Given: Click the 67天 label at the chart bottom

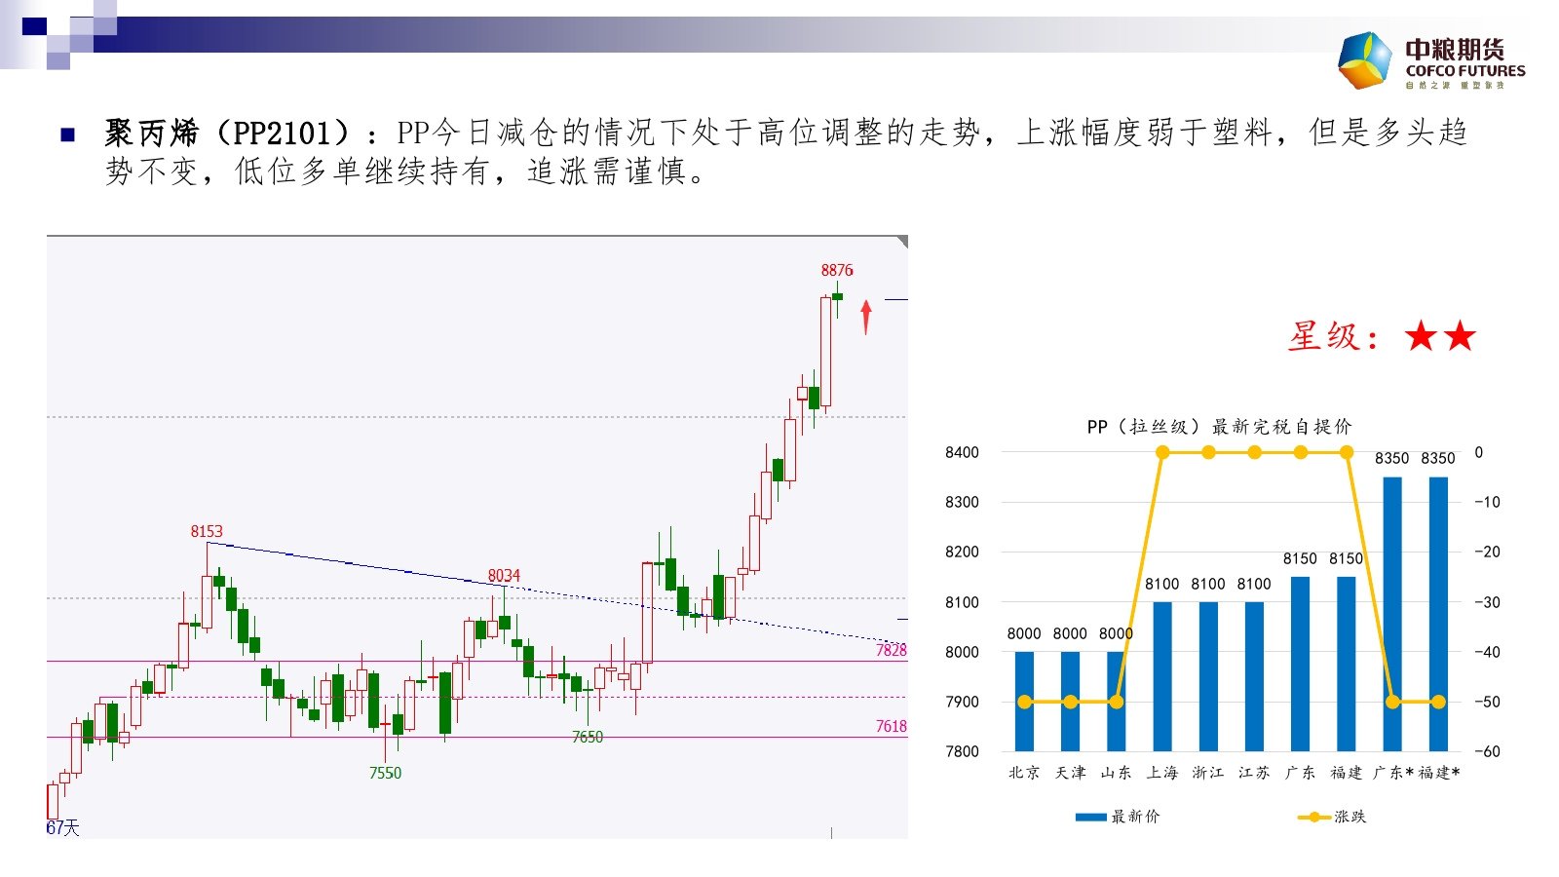Looking at the screenshot, I should coord(62,827).
